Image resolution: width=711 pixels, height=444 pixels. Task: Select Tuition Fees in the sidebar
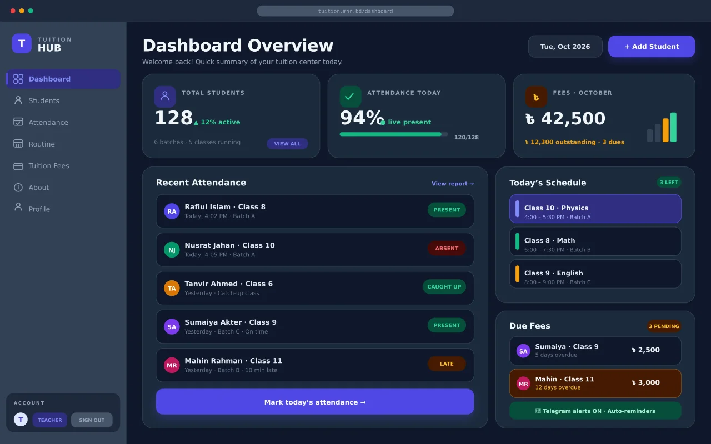(x=63, y=166)
